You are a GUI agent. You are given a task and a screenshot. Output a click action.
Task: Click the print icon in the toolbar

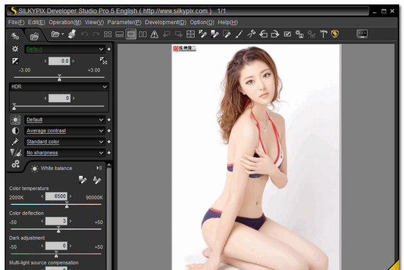(72, 34)
